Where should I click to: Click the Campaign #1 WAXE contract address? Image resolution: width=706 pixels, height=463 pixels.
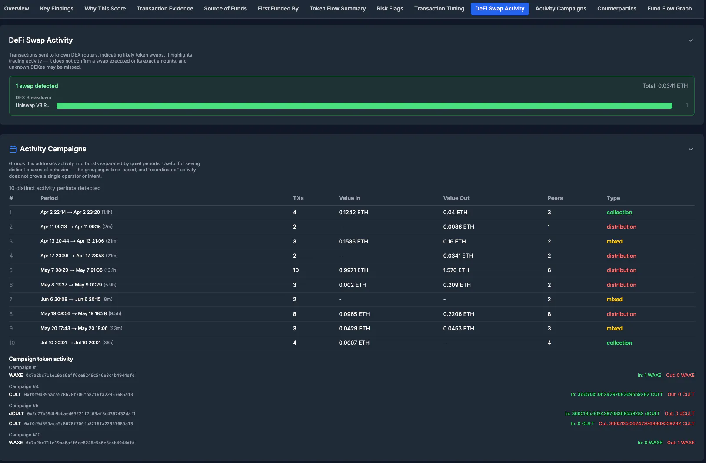[x=80, y=376]
